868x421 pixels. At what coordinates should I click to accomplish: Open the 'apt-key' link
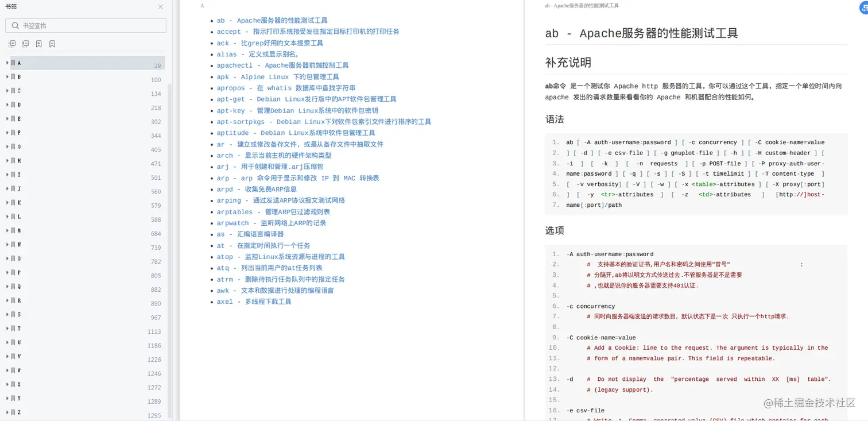click(297, 110)
